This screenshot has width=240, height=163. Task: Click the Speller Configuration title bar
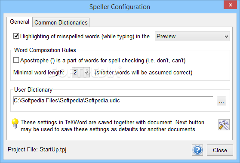[x=120, y=7]
